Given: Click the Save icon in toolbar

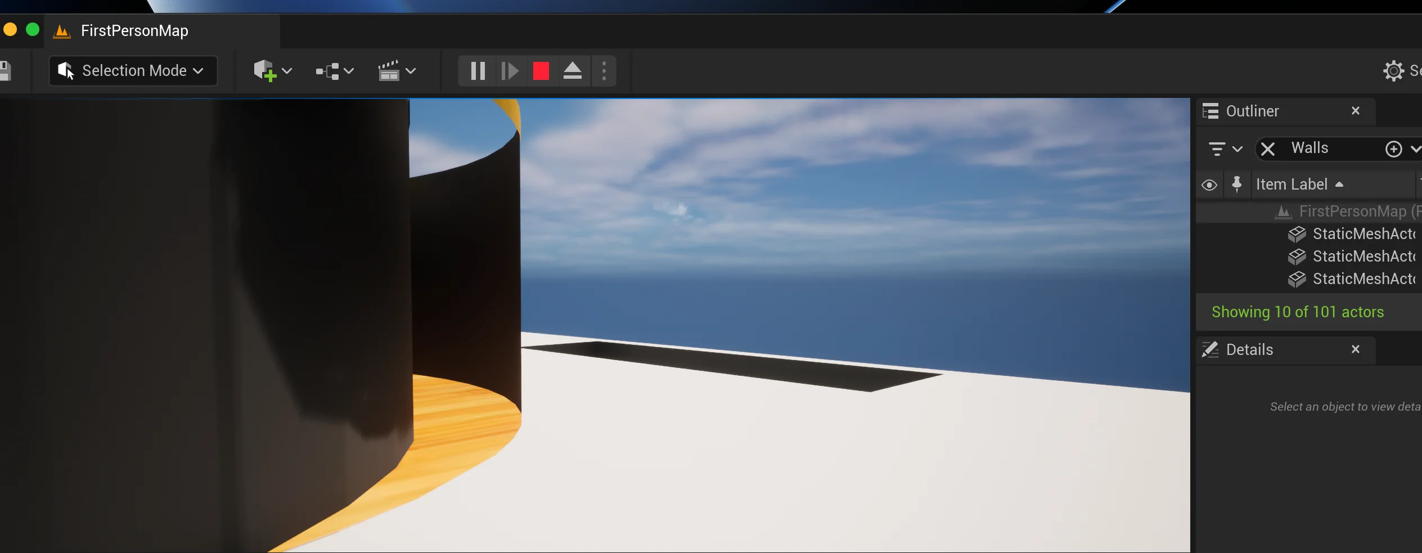Looking at the screenshot, I should point(5,71).
